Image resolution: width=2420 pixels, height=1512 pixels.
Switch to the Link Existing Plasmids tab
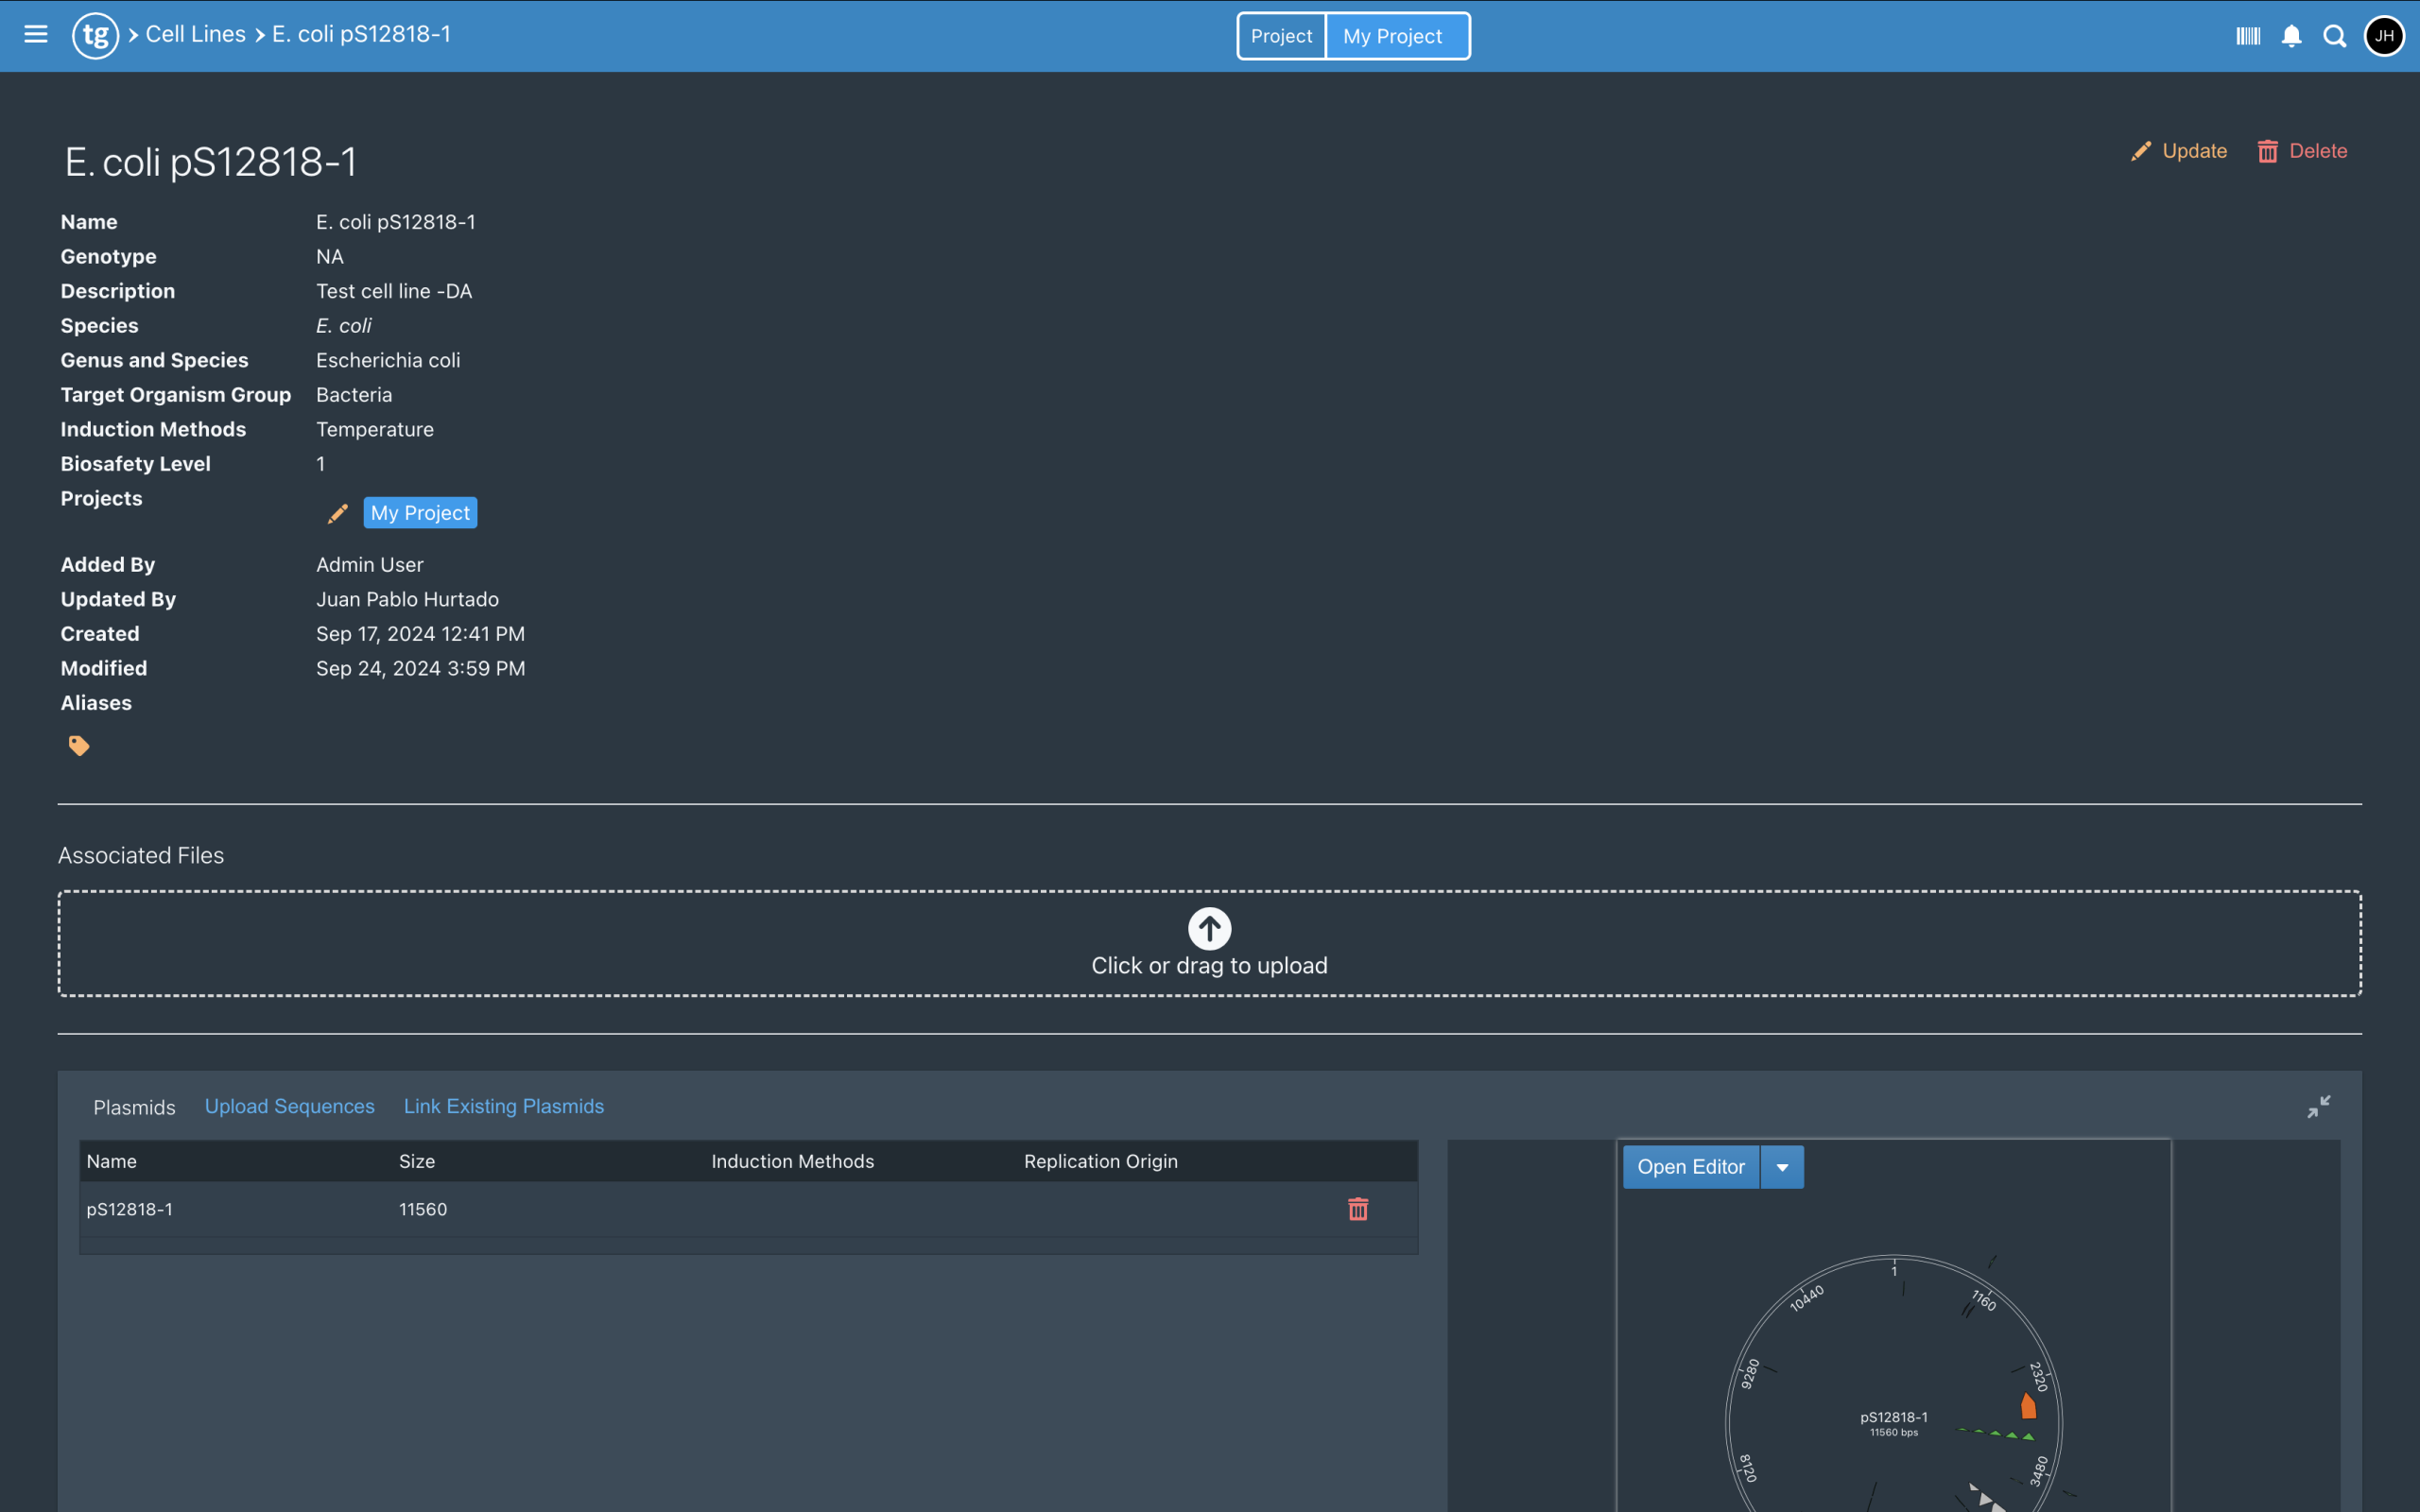tap(503, 1106)
